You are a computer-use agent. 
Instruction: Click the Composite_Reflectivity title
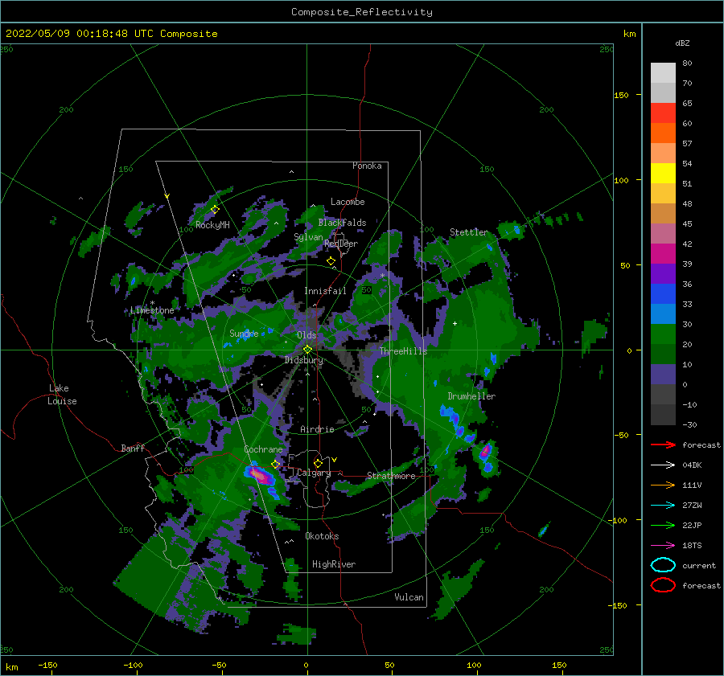pos(362,12)
